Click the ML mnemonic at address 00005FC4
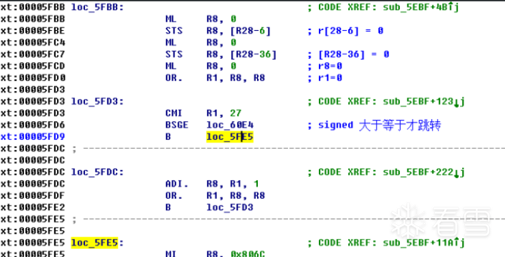This screenshot has width=505, height=257. click(x=171, y=42)
